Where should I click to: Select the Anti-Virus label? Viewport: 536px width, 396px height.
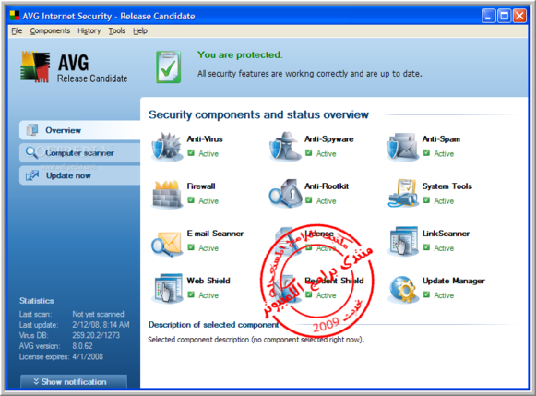[x=205, y=139]
